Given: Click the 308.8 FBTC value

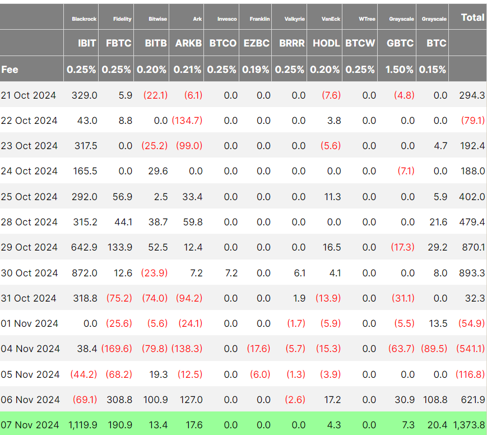Looking at the screenshot, I should click(x=119, y=400).
